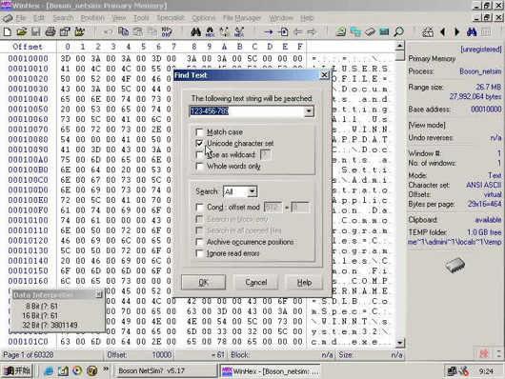Enable the Use as wildcard checkbox
The height and width of the screenshot is (379, 505).
(199, 155)
